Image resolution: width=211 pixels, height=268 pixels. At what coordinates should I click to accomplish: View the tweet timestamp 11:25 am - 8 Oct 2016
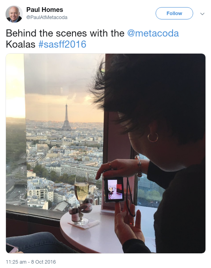pos(31,262)
